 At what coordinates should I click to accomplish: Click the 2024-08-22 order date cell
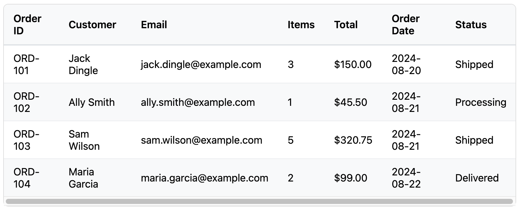click(x=406, y=178)
